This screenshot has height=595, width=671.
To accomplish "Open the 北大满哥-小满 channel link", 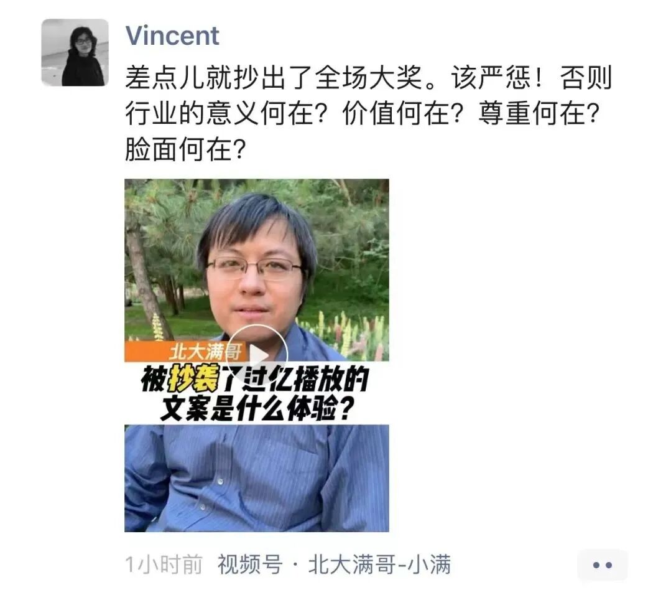I will pyautogui.click(x=379, y=564).
